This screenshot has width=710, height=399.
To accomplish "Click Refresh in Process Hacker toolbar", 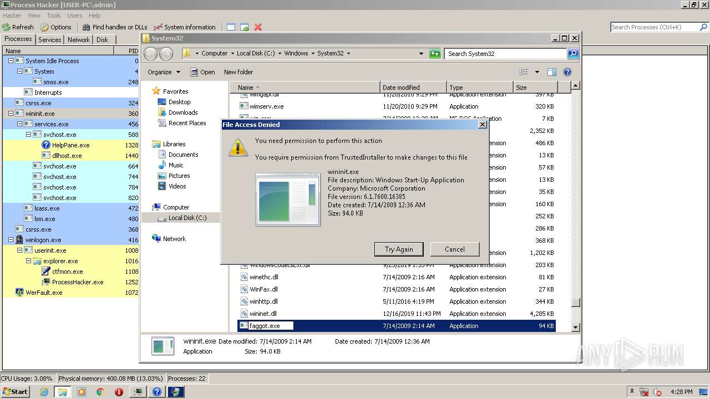I will click(x=18, y=27).
